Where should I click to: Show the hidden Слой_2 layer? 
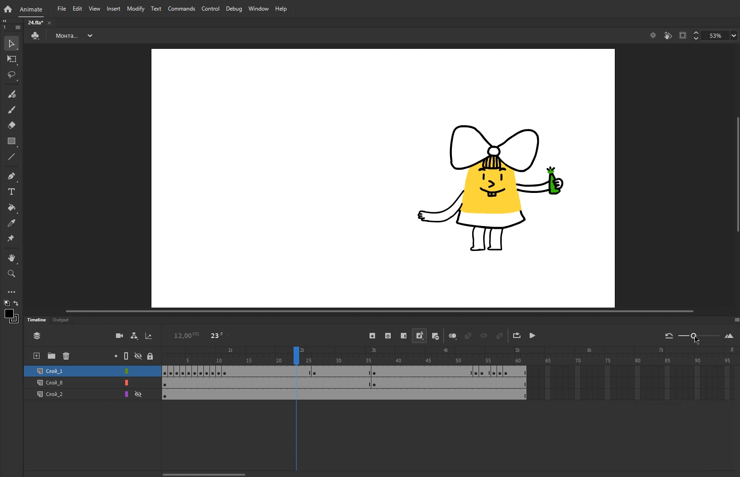coord(138,394)
